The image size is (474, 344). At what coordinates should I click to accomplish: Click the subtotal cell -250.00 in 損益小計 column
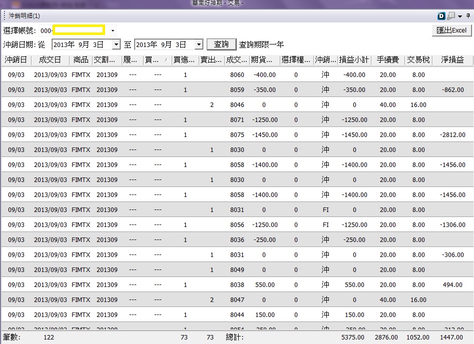point(354,240)
